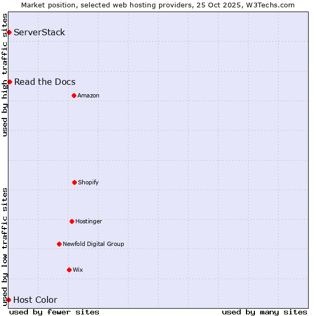
Task: Click the Newfold Digital Group red marker
Action: click(x=59, y=244)
